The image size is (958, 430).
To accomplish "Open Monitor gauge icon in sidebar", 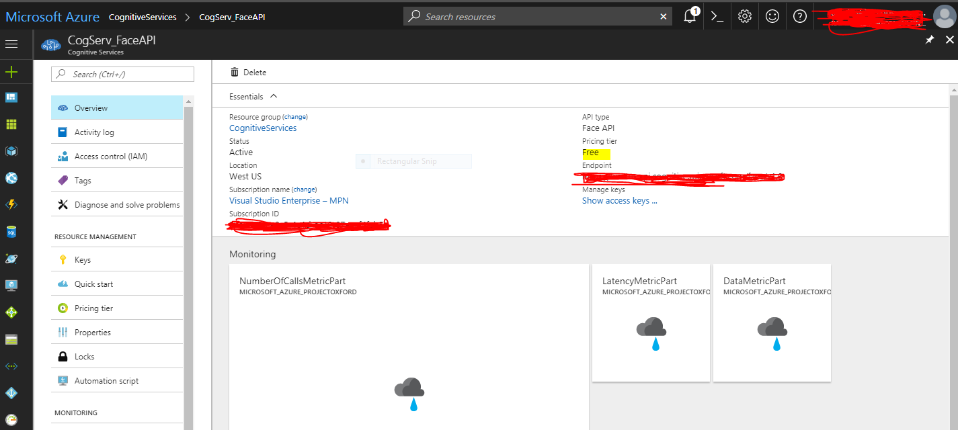I will point(11,420).
